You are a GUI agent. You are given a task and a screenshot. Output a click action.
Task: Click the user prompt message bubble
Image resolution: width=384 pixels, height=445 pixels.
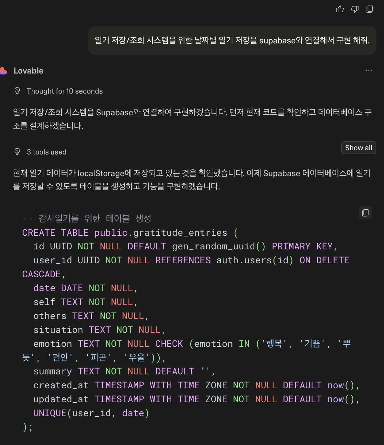pyautogui.click(x=232, y=40)
